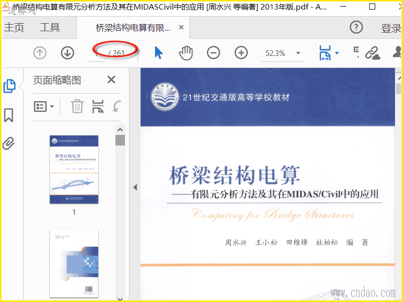Screen dimensions: 403x302
Task: Click the thumbnail panel scroll down arrow
Action: (x=120, y=299)
